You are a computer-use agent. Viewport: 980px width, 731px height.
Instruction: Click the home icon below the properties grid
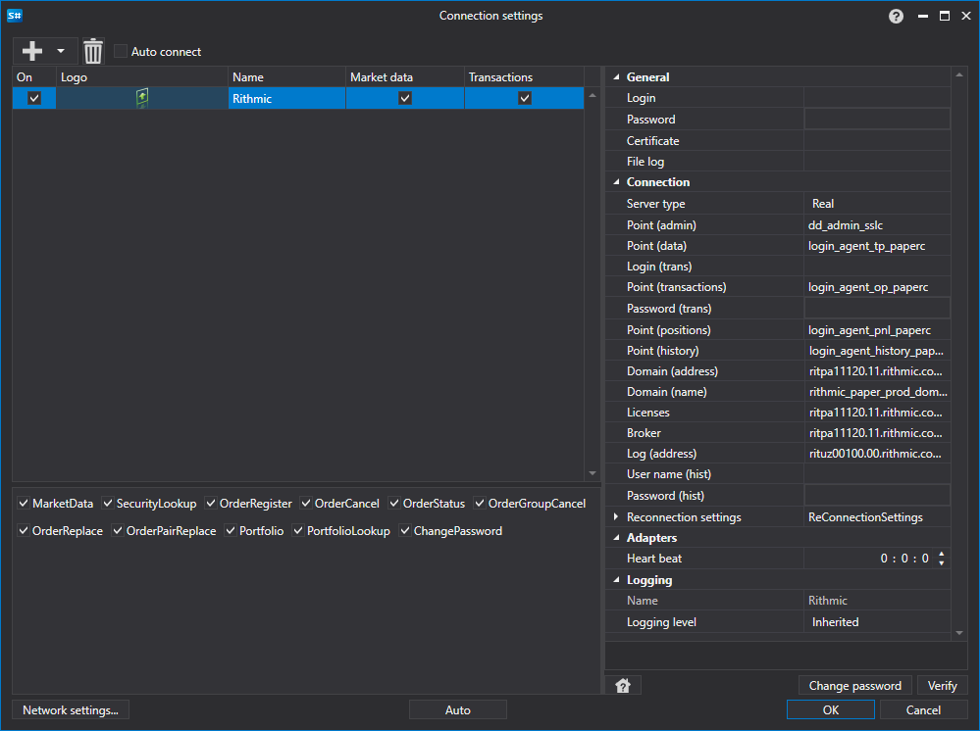[x=623, y=685]
